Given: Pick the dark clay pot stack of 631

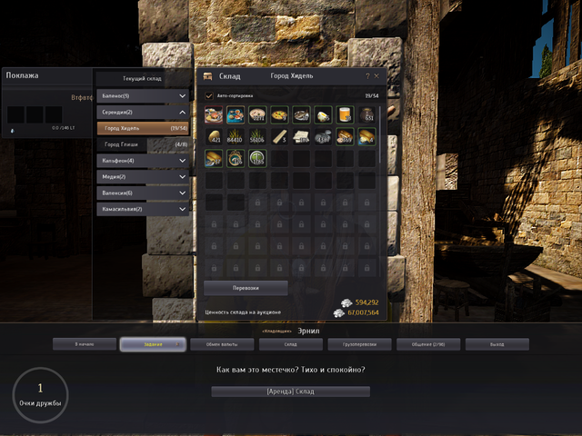Looking at the screenshot, I should [366, 114].
